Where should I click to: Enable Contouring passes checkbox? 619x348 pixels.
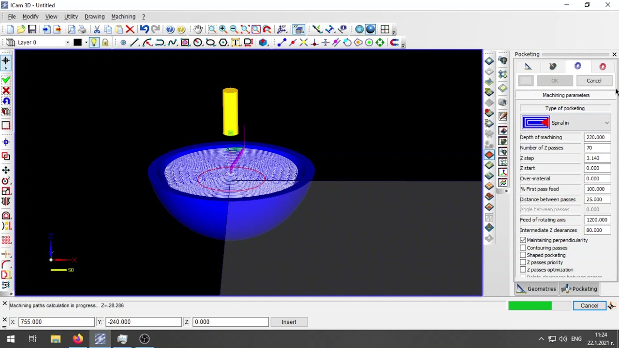[x=523, y=248]
